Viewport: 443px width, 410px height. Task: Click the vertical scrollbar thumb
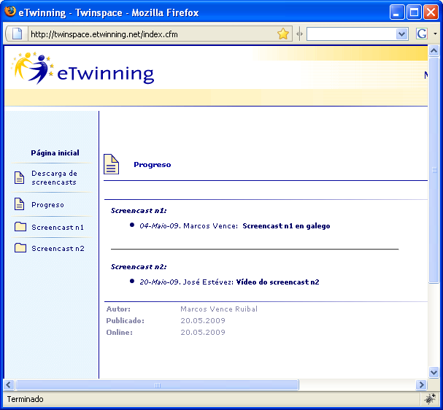434,170
